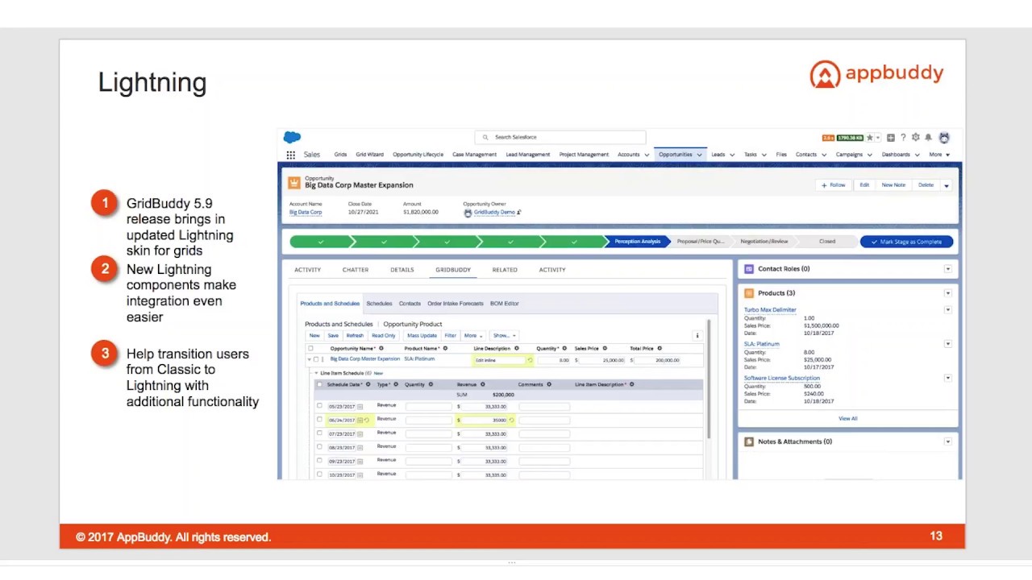Check the 10/23/2017 schedule row checkbox

pos(319,474)
